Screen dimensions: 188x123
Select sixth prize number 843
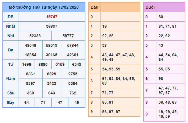pyautogui.click(x=52, y=93)
